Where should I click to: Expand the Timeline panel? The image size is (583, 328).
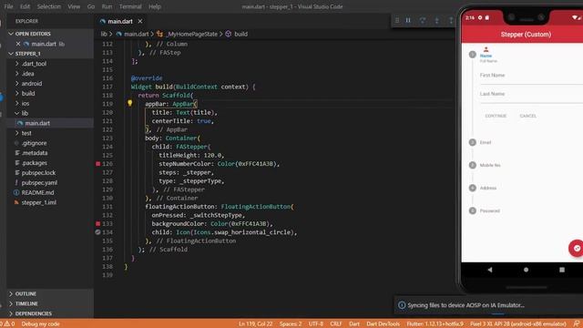click(x=11, y=303)
